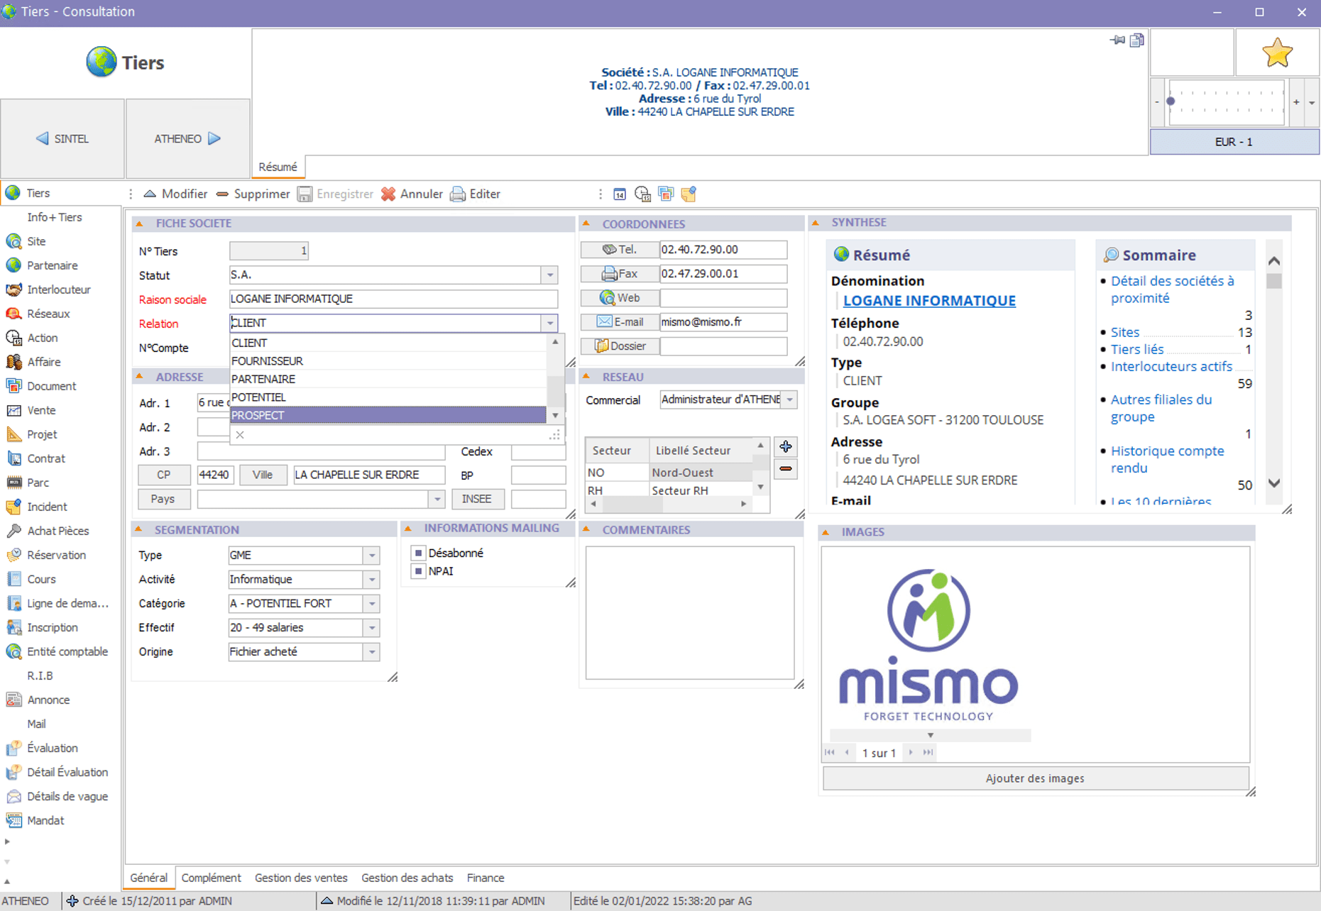Switch to the Finance tab
The height and width of the screenshot is (911, 1321).
coord(486,878)
